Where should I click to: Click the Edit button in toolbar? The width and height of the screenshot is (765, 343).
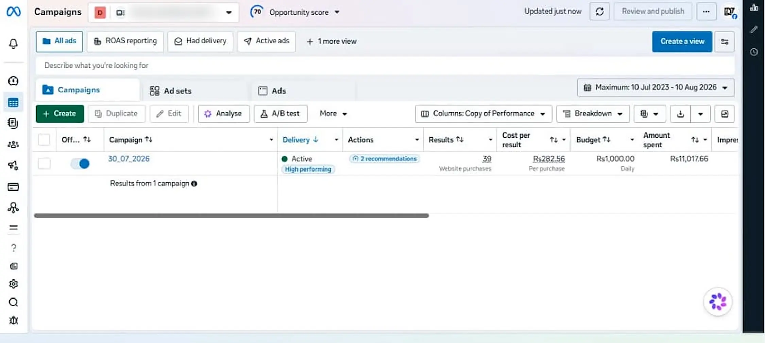[x=169, y=114]
